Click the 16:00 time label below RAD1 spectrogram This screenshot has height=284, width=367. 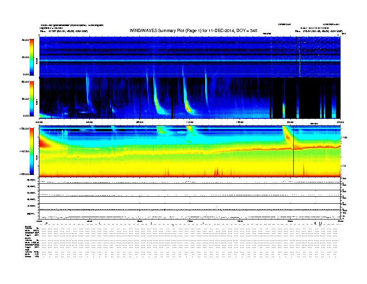tap(240, 122)
